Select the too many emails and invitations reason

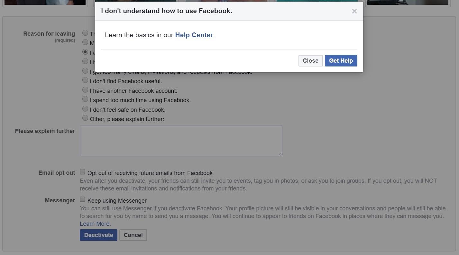[85, 71]
